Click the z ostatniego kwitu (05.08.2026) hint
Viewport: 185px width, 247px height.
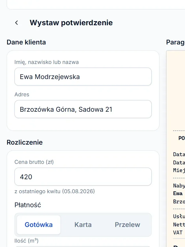click(x=55, y=191)
